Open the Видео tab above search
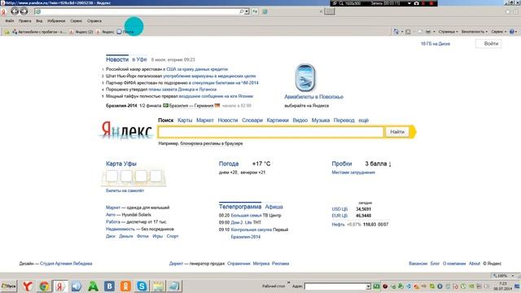This screenshot has width=521, height=293. pos(300,120)
